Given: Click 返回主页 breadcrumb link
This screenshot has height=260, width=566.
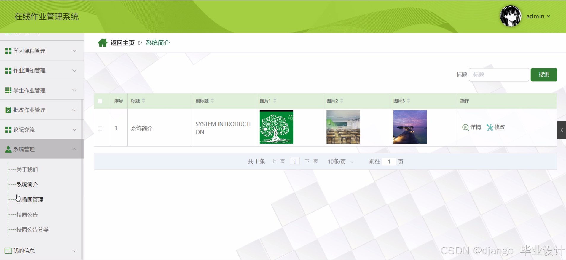Looking at the screenshot, I should (122, 43).
